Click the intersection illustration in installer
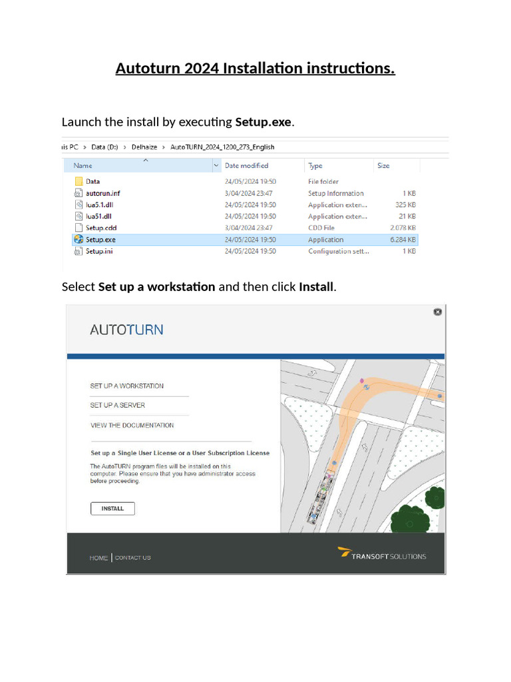511x682 pixels. [x=363, y=446]
